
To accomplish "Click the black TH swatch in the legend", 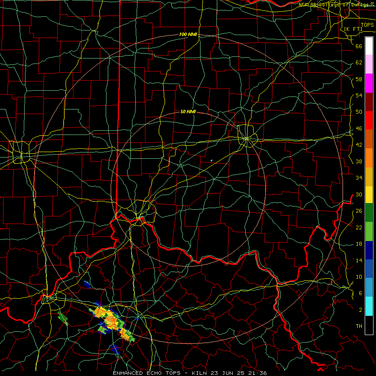I will tap(369, 325).
